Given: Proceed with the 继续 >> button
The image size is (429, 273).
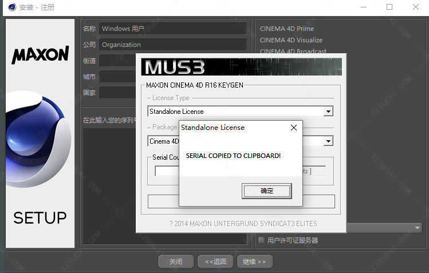Looking at the screenshot, I should tap(255, 262).
